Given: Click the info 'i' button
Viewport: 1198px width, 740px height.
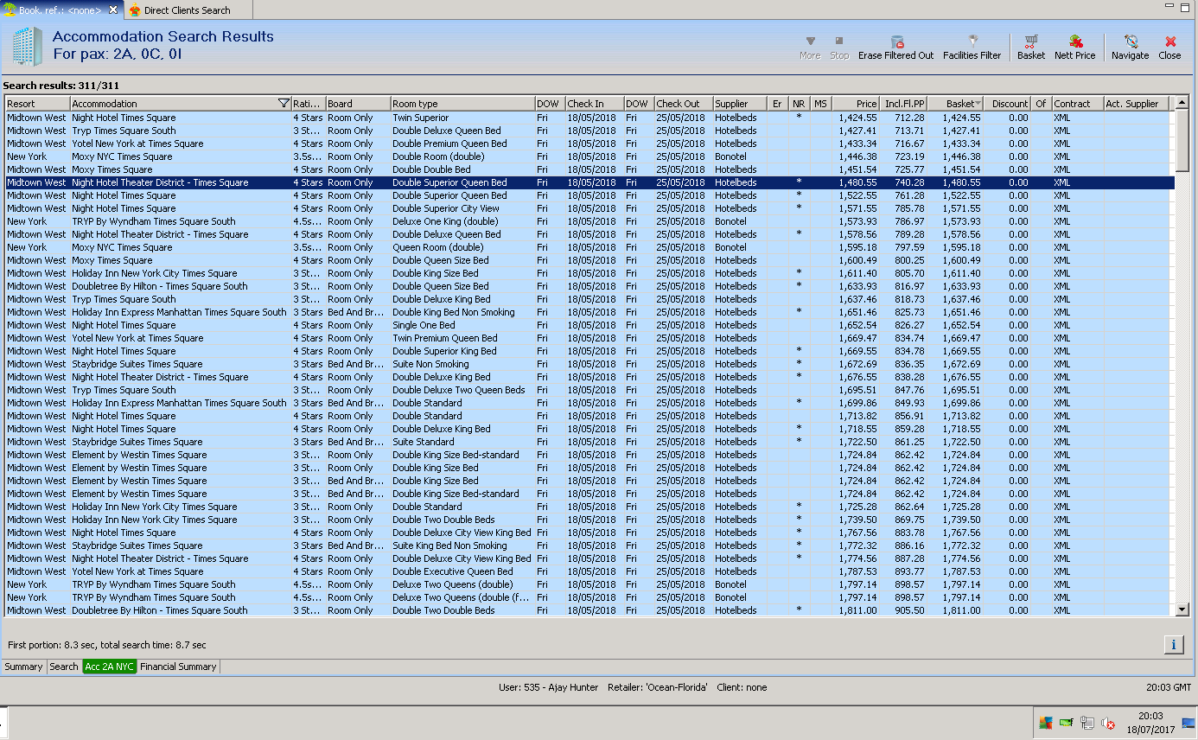Looking at the screenshot, I should [x=1173, y=644].
